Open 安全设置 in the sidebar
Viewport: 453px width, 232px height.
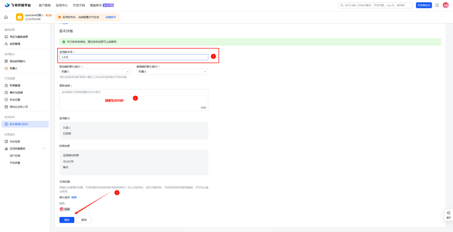tap(15, 100)
